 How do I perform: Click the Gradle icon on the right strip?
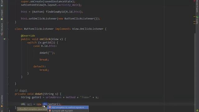tap(197, 17)
